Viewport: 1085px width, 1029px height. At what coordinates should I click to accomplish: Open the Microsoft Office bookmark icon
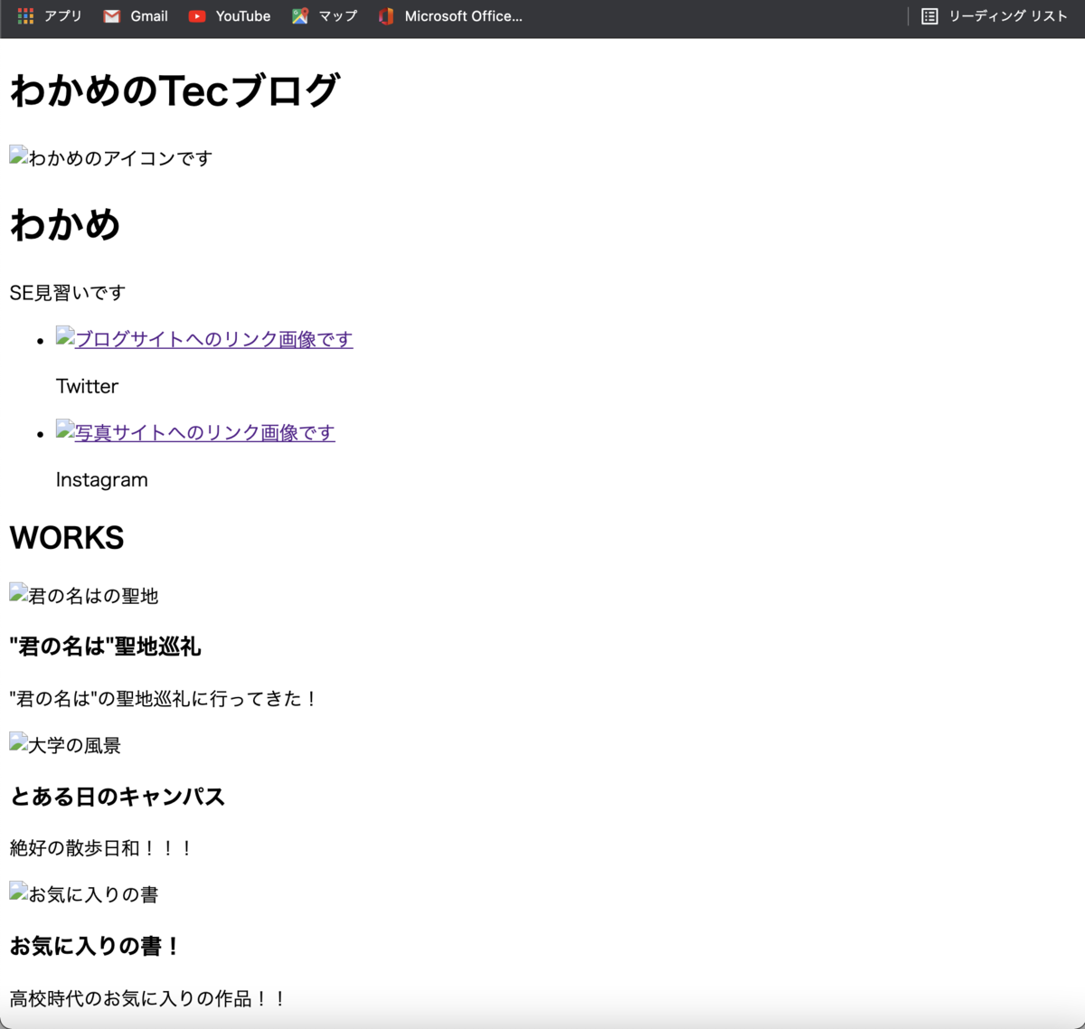(x=386, y=16)
